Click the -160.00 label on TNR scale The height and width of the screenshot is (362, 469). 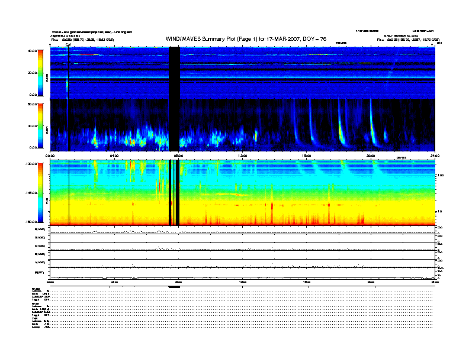pyautogui.click(x=31, y=222)
